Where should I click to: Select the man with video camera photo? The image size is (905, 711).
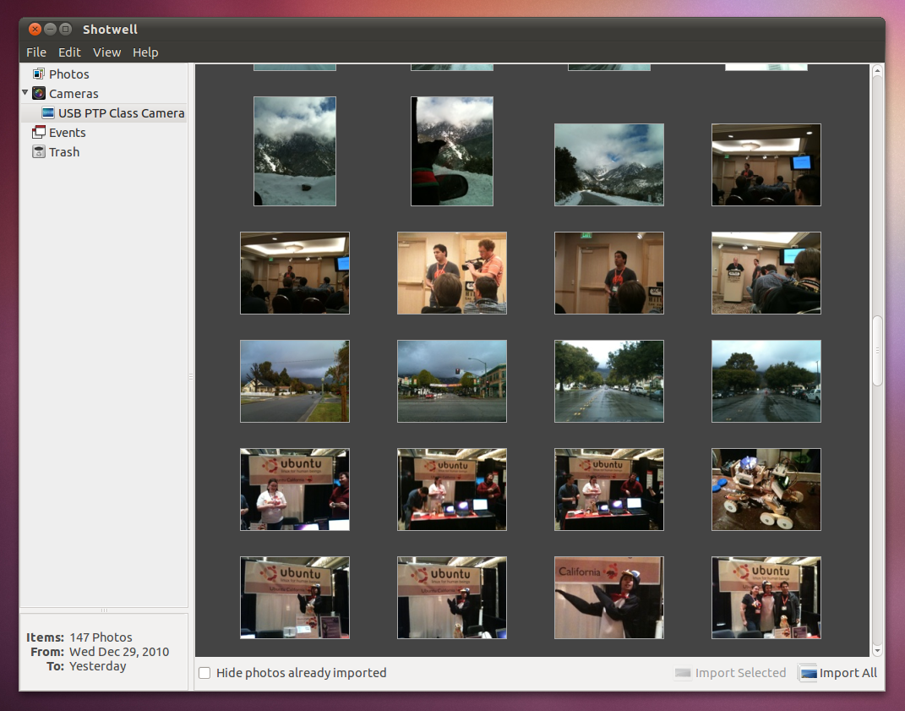coord(452,273)
